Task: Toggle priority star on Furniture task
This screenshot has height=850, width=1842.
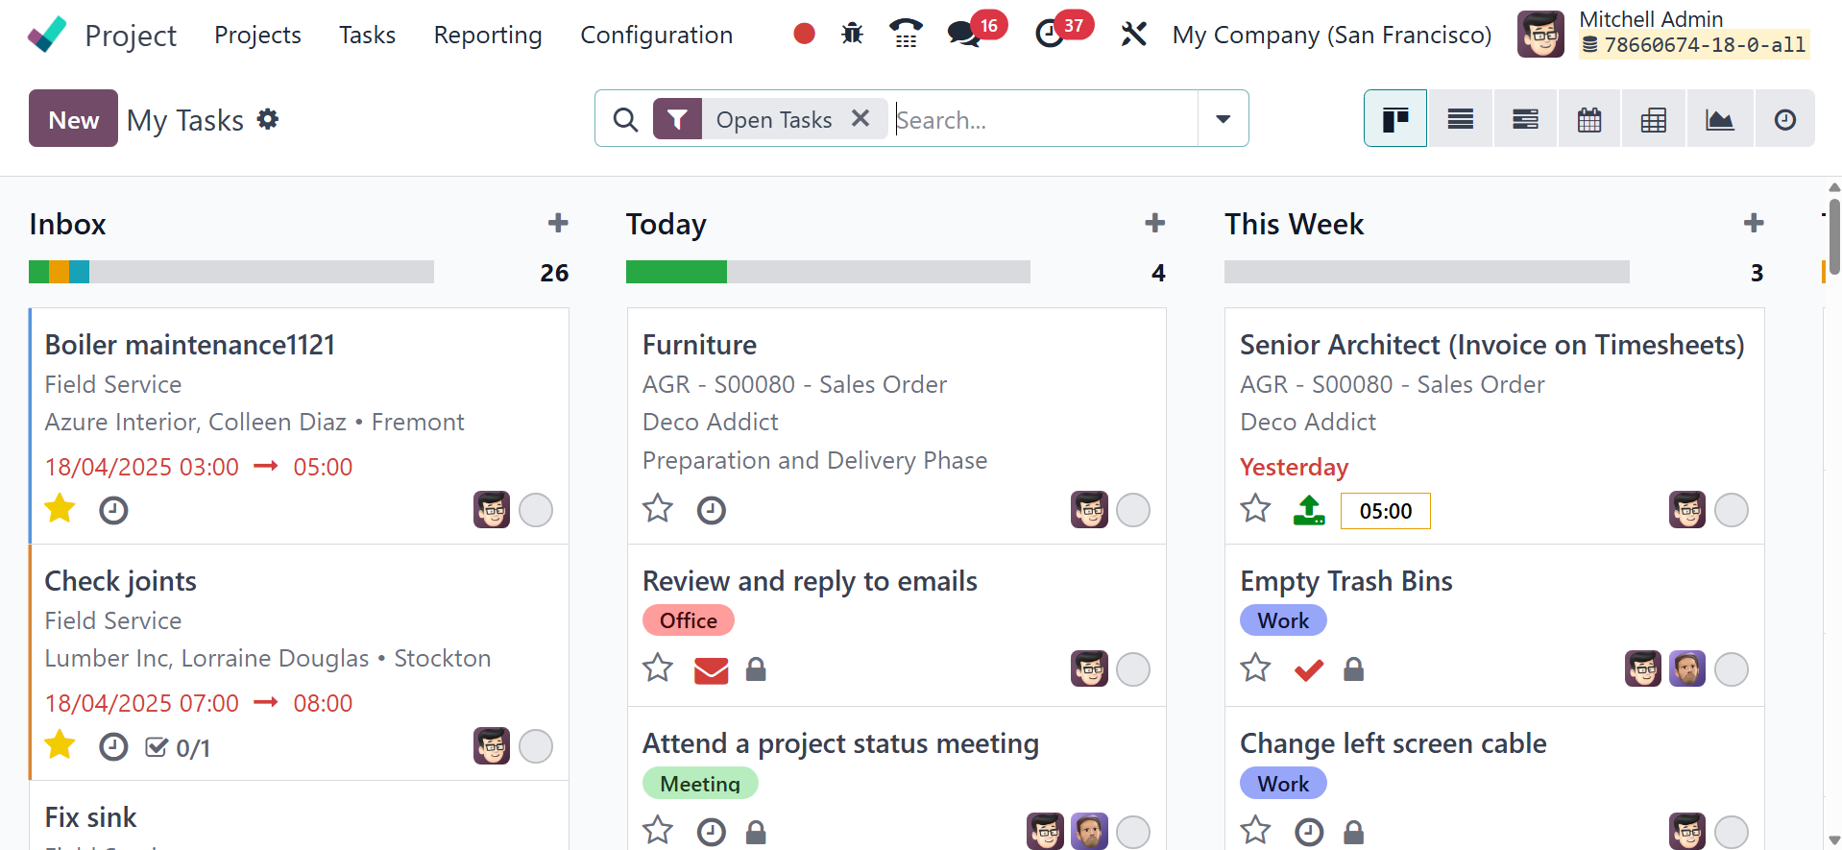Action: 658,508
